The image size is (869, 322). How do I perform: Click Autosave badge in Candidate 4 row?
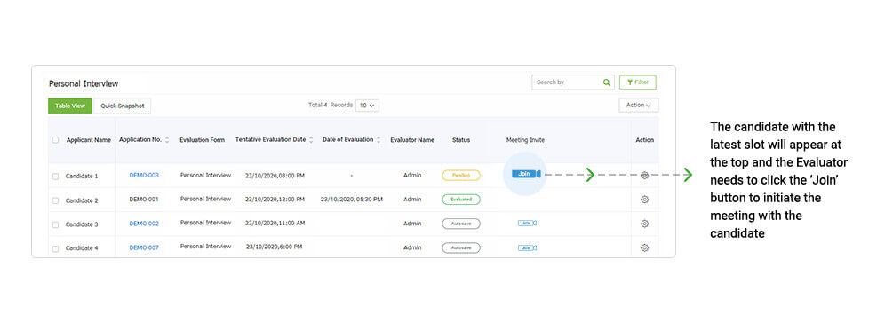pyautogui.click(x=461, y=247)
